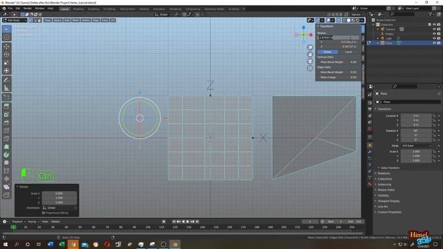The width and height of the screenshot is (443, 249).
Task: Toggle X-ray display in viewport header
Action: [338, 20]
